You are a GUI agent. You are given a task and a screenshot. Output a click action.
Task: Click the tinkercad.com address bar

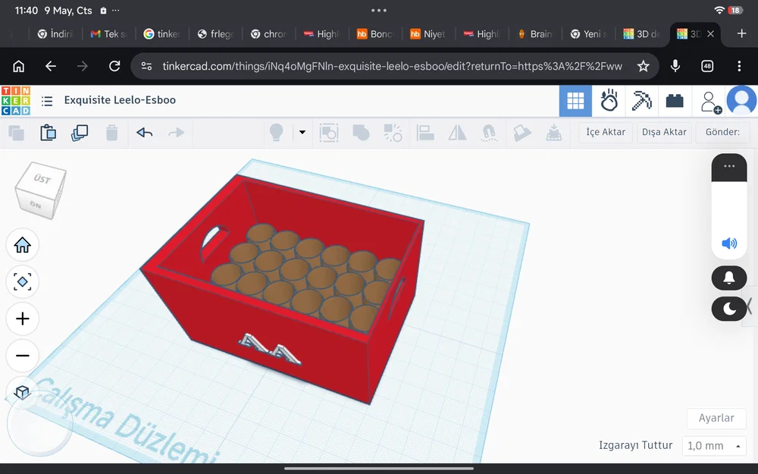click(392, 66)
